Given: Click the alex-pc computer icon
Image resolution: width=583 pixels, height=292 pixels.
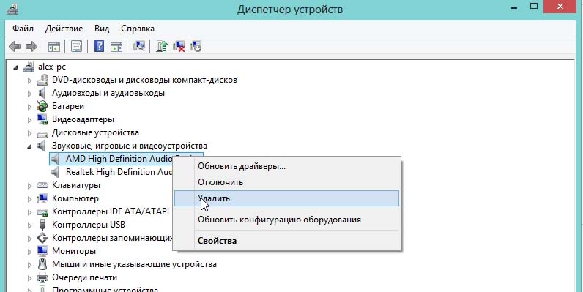Looking at the screenshot, I should click(29, 67).
